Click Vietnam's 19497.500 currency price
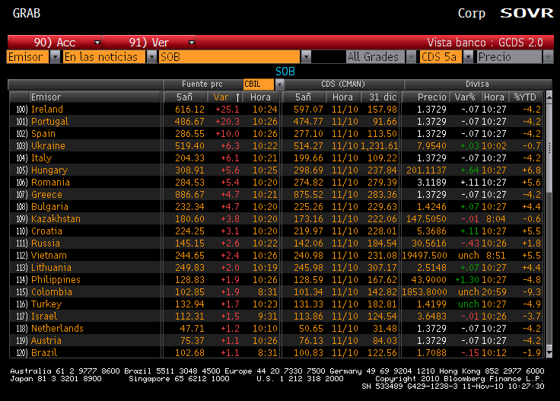This screenshot has height=401, width=560. click(425, 256)
